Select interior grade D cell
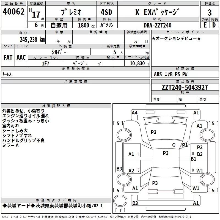The height and width of the screenshot is (220, 220). pos(214,25)
